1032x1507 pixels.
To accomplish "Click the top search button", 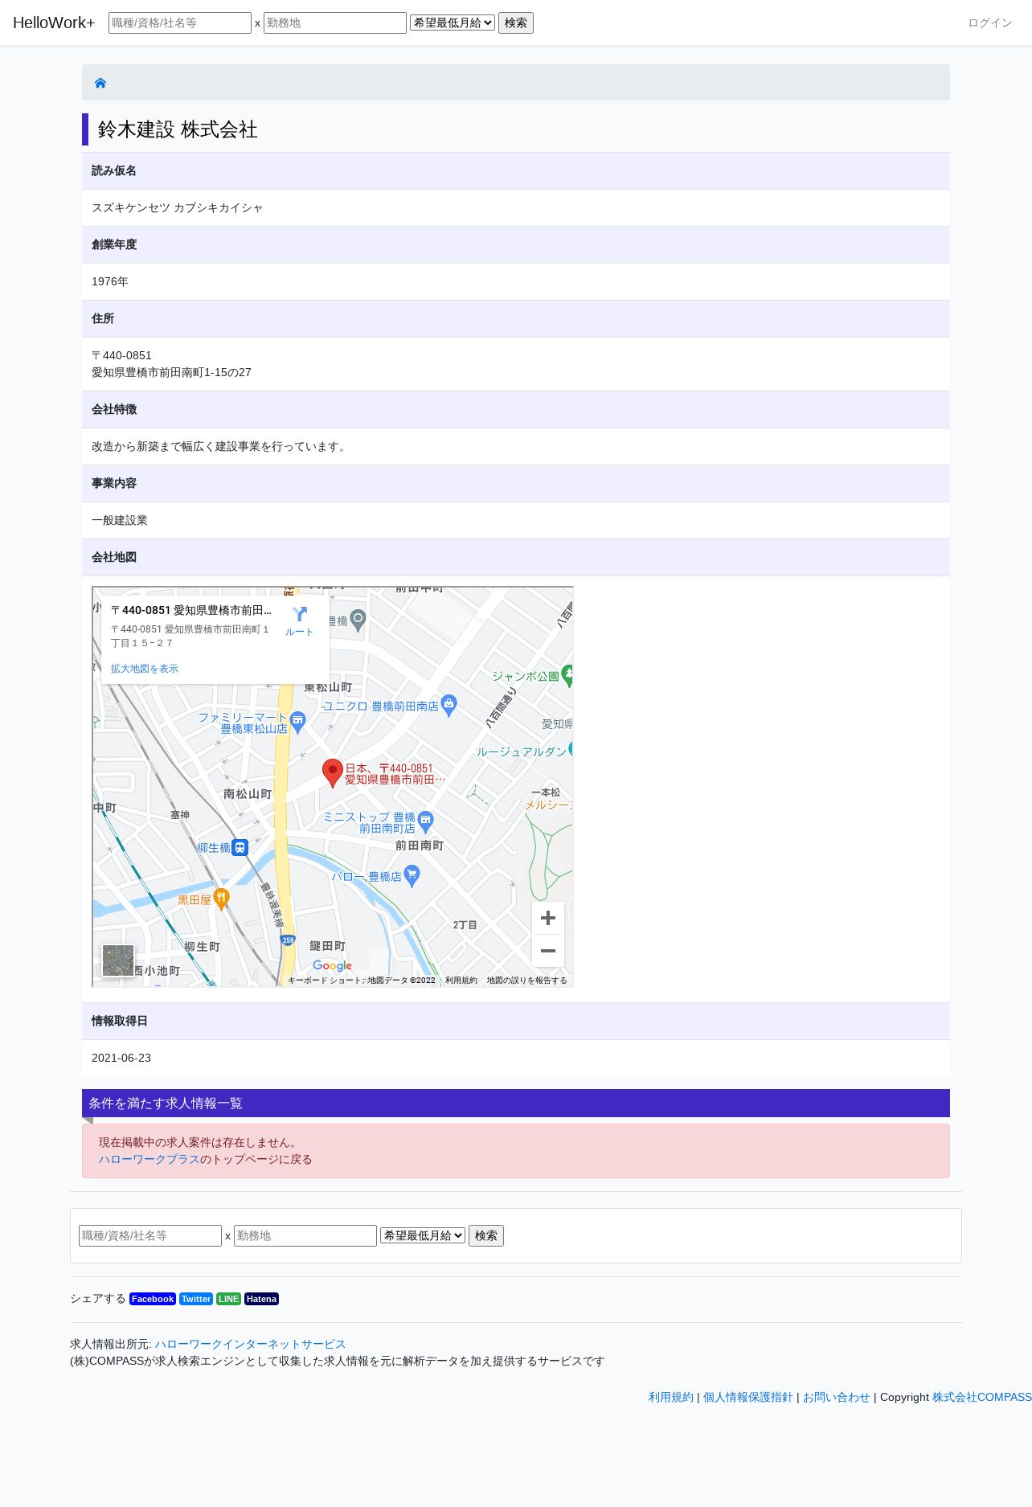I will coord(516,23).
